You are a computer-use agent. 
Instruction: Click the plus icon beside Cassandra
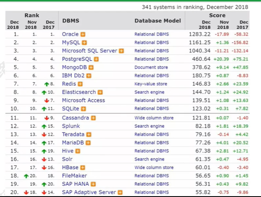click(93, 118)
